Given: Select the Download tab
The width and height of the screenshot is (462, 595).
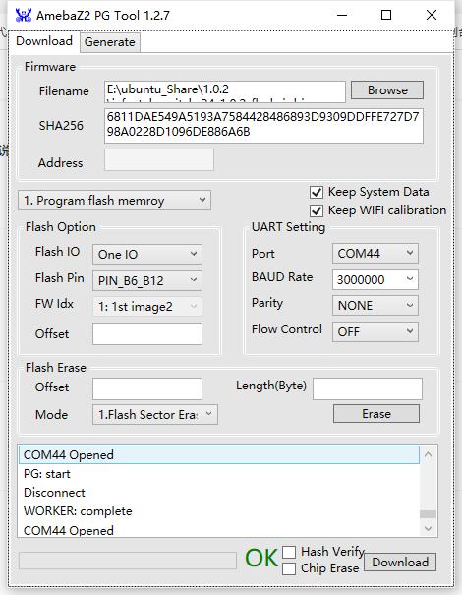Looking at the screenshot, I should [x=44, y=41].
